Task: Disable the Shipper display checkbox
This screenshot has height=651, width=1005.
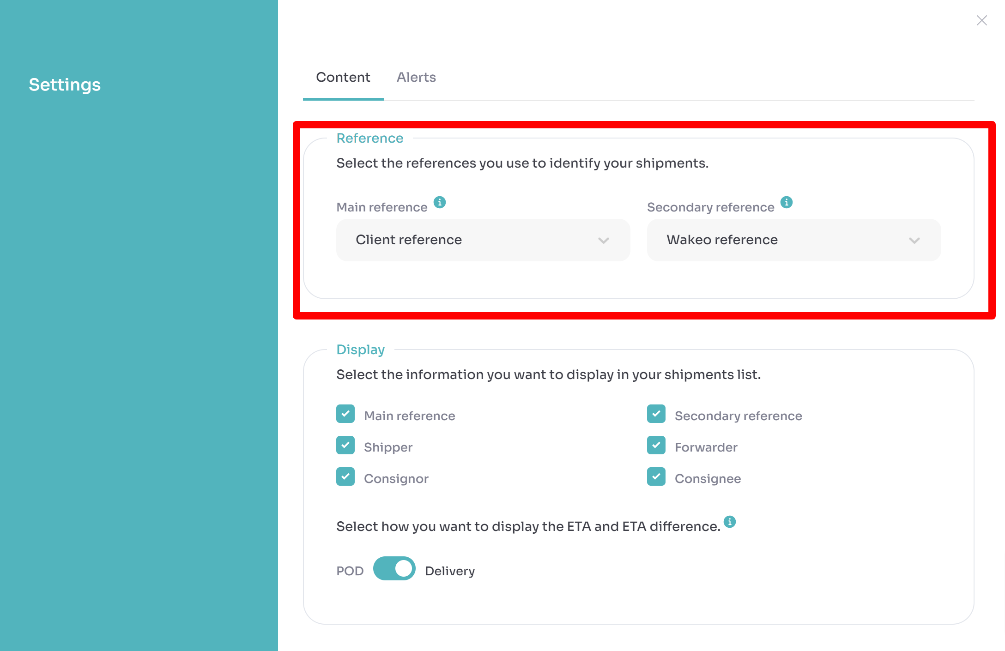Action: point(345,446)
